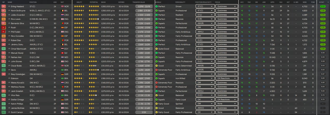Click the player icon beside Ederson
This screenshot has width=330, height=115.
point(9,78)
